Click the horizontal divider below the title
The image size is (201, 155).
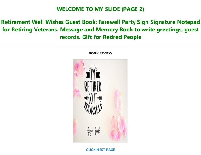100,46
